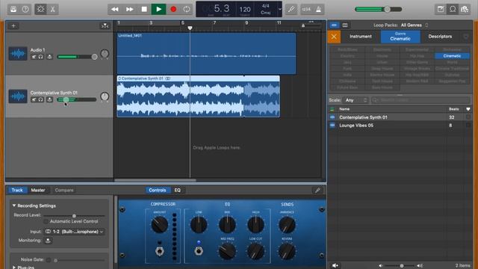Click the pencil button in Smart Controls header
The width and height of the screenshot is (478, 269).
click(x=317, y=190)
